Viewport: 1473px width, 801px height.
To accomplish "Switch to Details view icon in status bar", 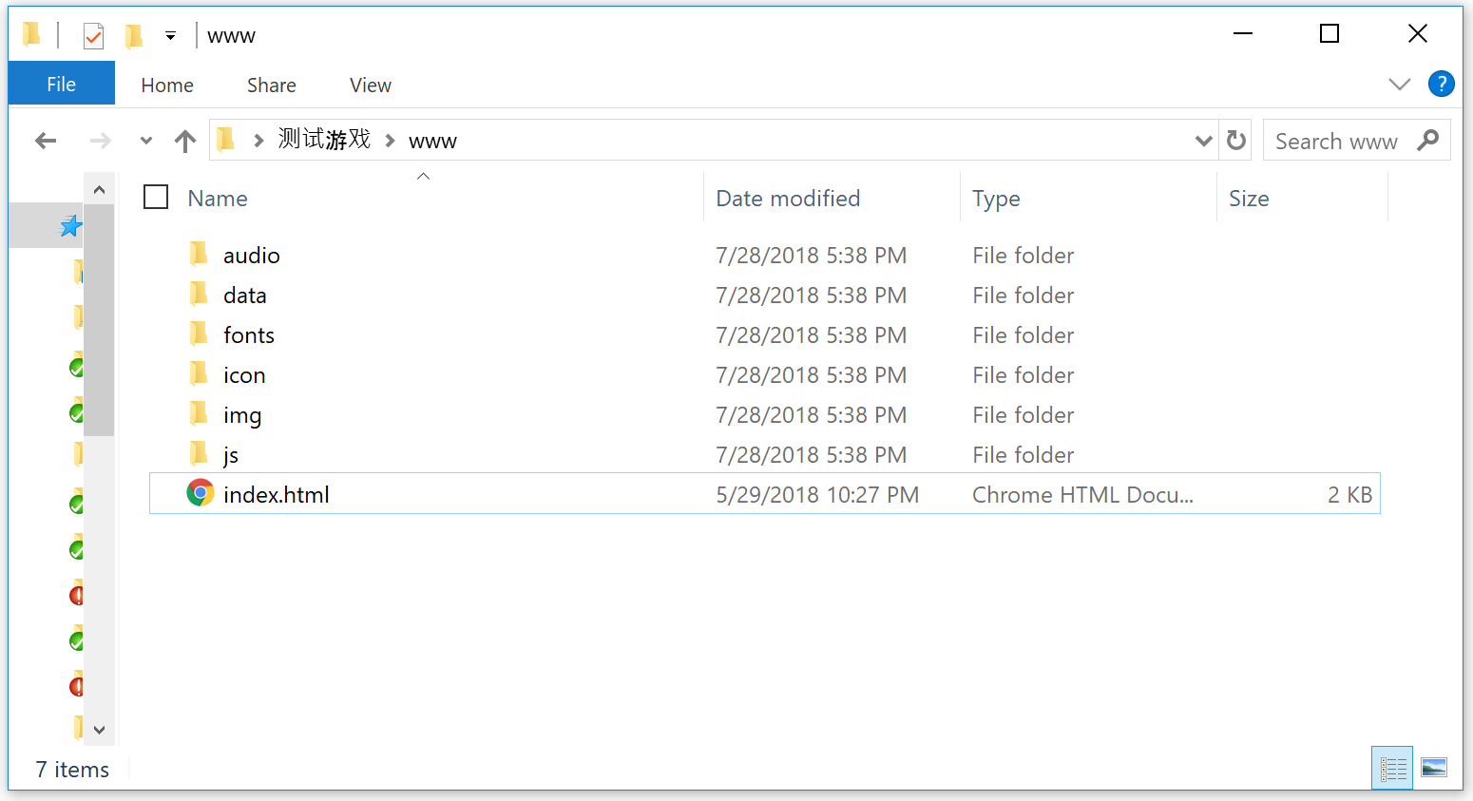I will [1392, 768].
